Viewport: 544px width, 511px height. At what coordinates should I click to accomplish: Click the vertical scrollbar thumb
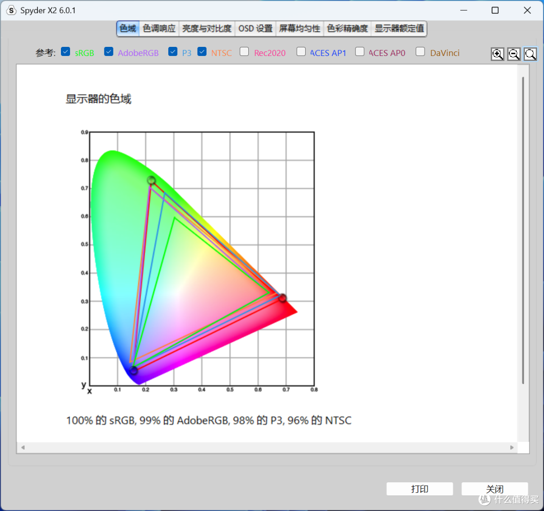coord(523,230)
